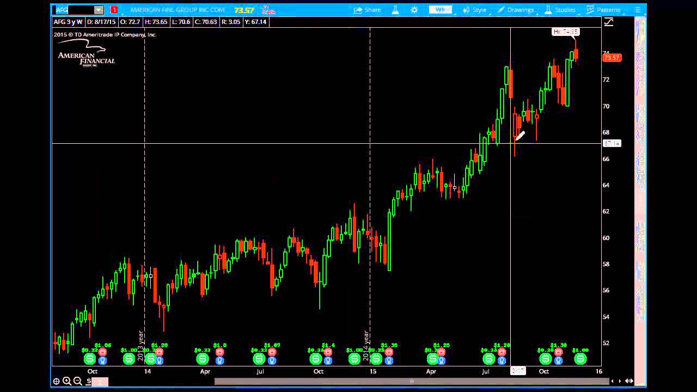Click the green dividend icon beside $1.25 earnings
The image size is (697, 392).
(432, 359)
